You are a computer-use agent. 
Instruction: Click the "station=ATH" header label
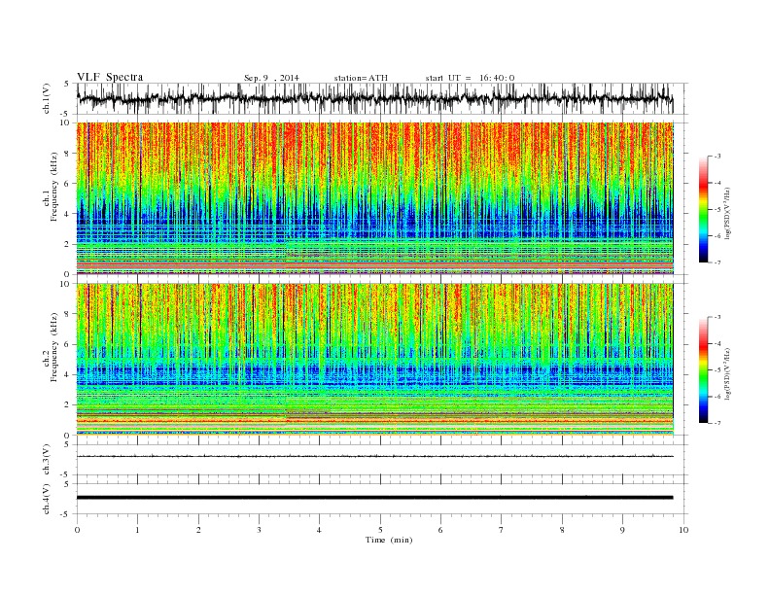(361, 78)
